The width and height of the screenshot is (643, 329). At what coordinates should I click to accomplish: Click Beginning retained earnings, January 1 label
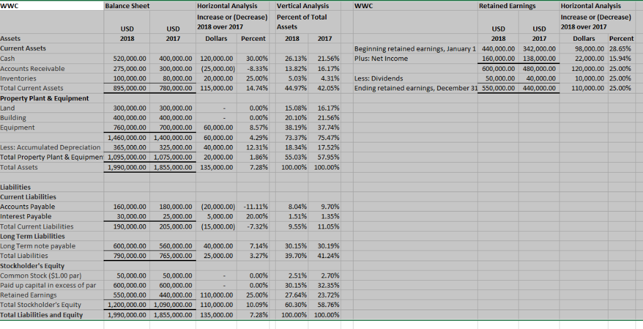tap(415, 49)
